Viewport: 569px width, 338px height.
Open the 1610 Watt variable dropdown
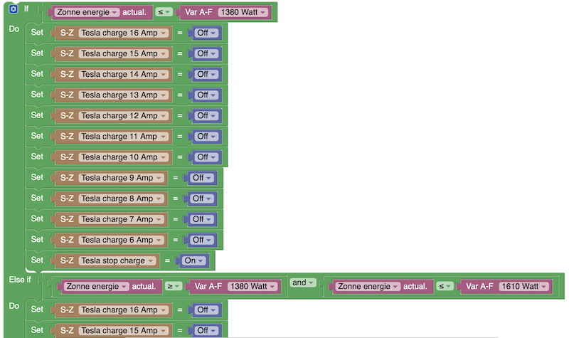tap(524, 287)
